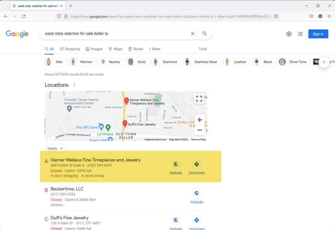Select the Black filter chip
The width and height of the screenshot is (335, 230).
click(x=264, y=62)
